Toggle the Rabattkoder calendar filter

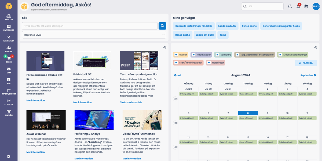tap(202, 55)
